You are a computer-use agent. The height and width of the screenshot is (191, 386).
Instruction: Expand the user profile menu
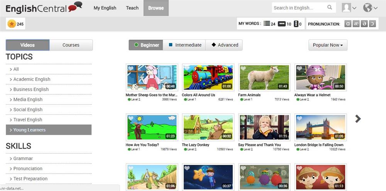coord(349,8)
